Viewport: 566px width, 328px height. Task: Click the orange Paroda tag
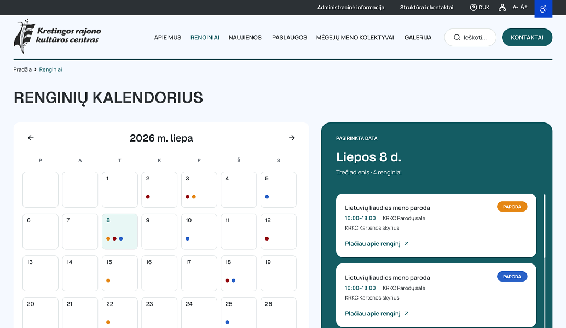[x=512, y=207]
